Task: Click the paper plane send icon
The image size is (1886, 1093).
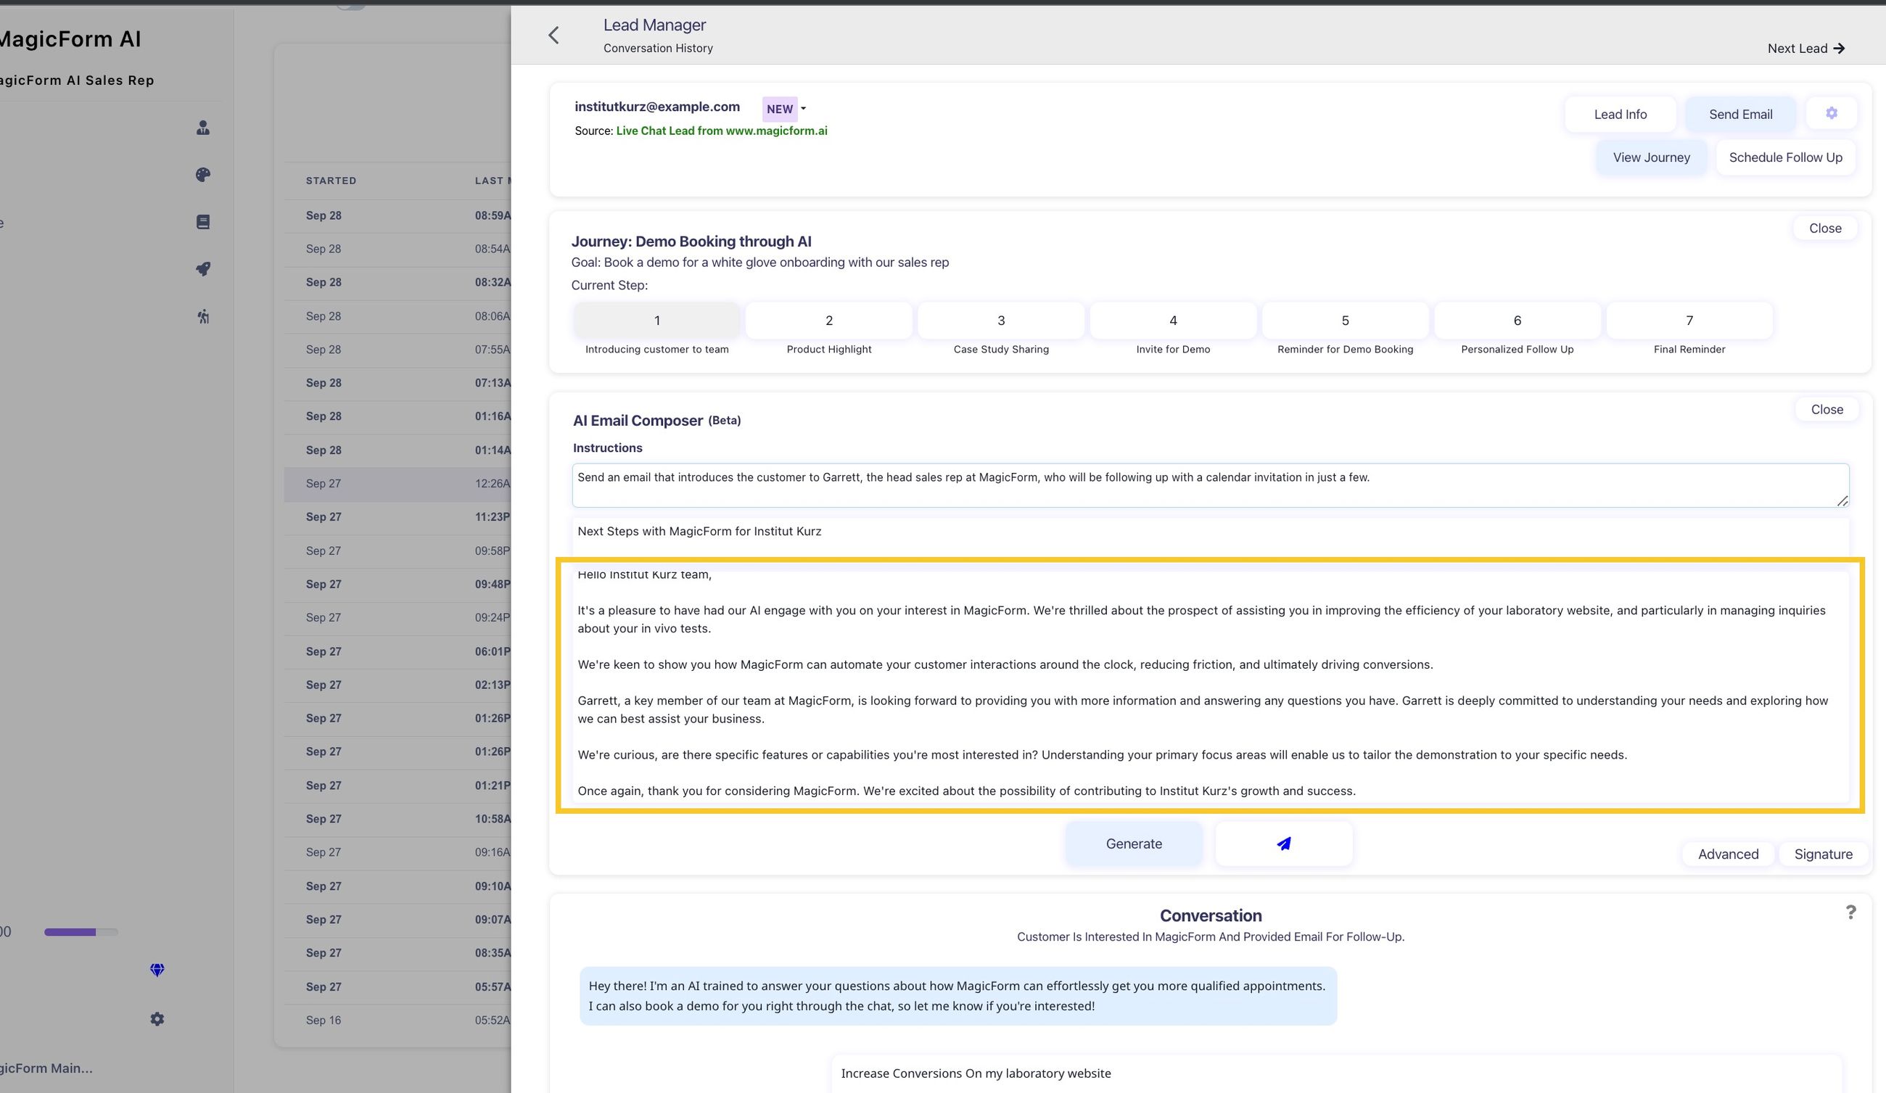Action: pos(1283,843)
